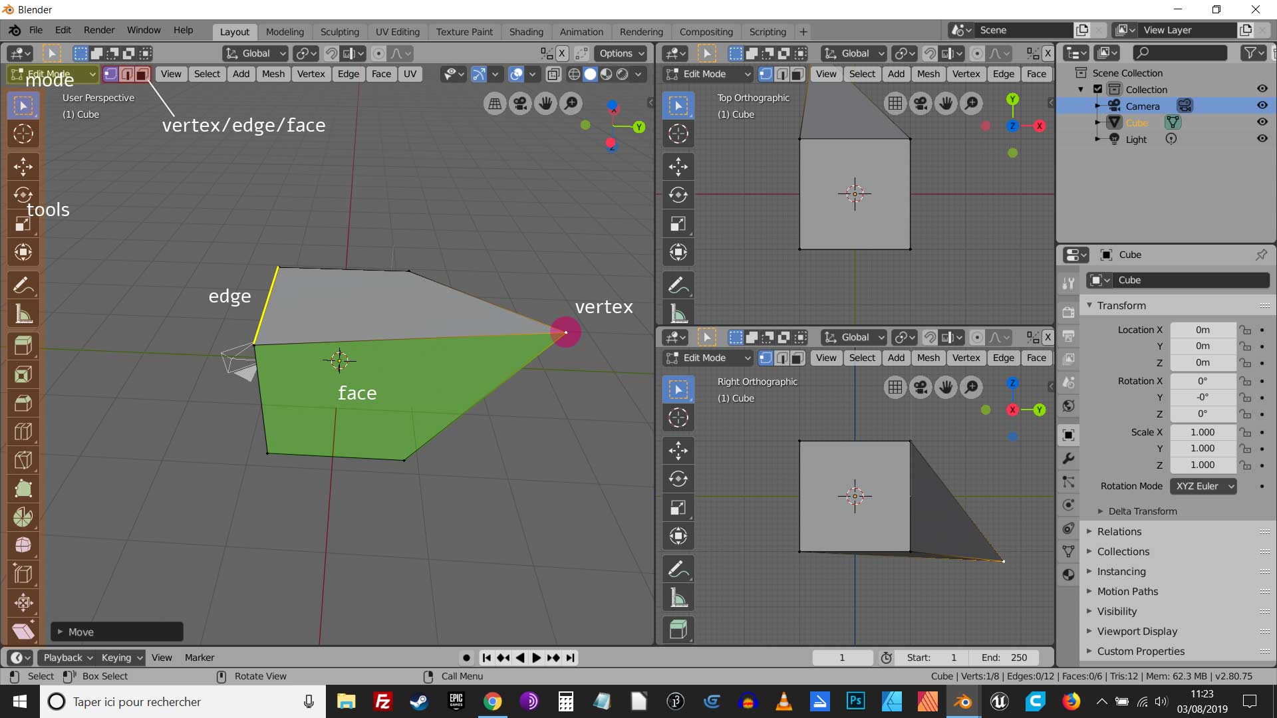The width and height of the screenshot is (1277, 718).
Task: Open VLC from the taskbar
Action: click(x=783, y=701)
